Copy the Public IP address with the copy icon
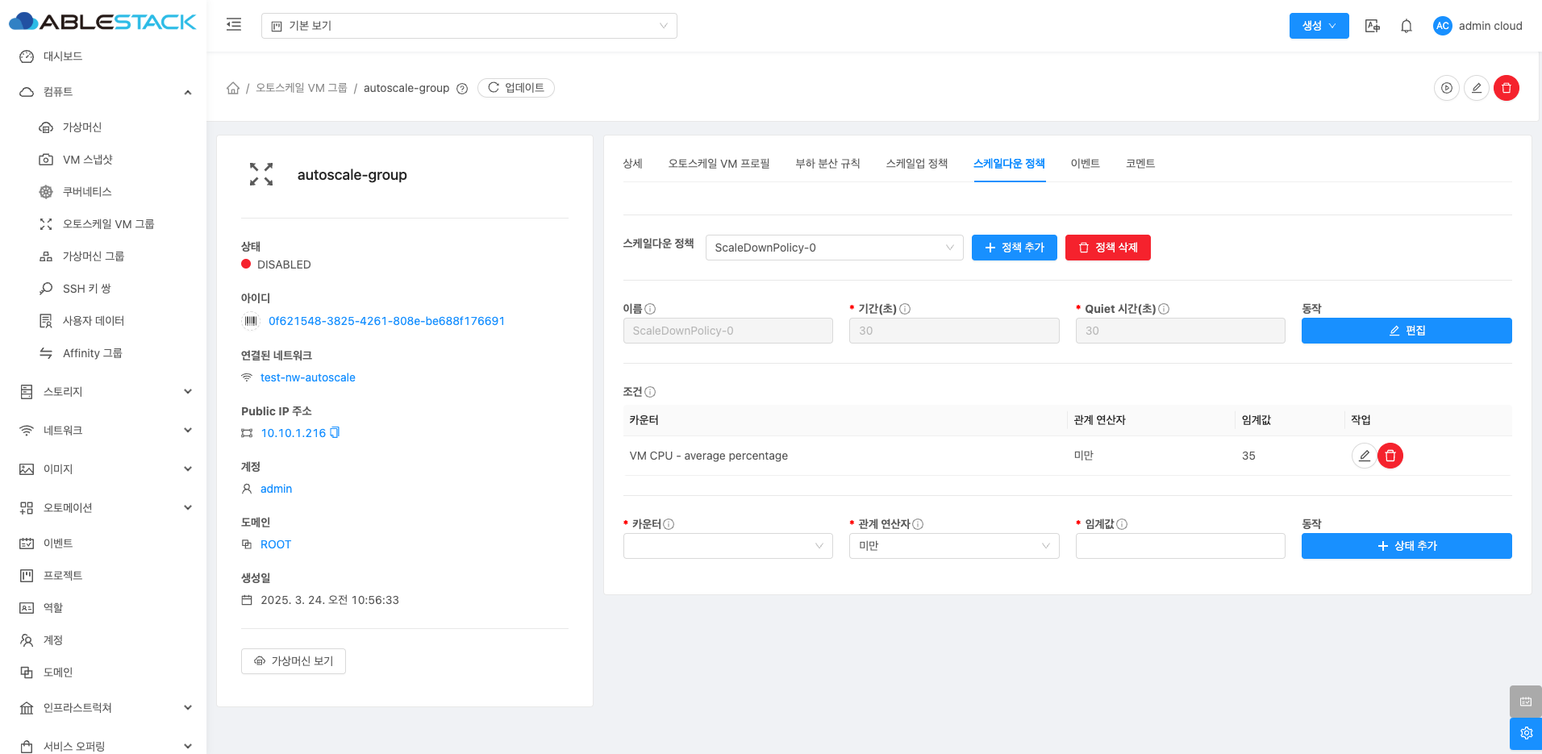 pyautogui.click(x=335, y=433)
